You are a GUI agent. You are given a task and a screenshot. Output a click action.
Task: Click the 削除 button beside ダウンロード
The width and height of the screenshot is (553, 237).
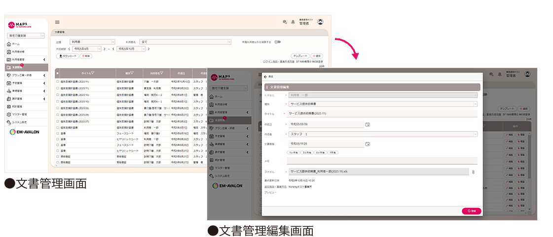coord(86,56)
